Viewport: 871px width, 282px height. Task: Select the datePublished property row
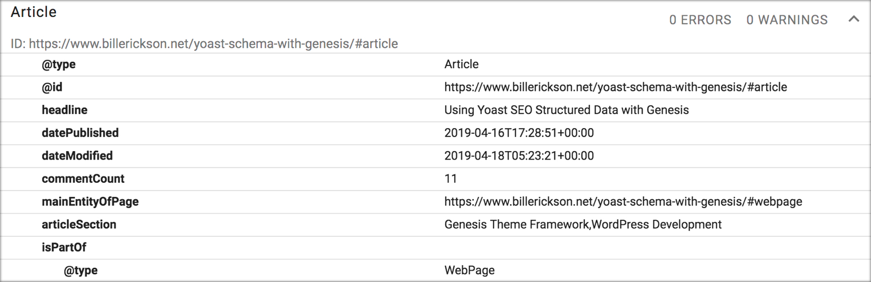435,133
